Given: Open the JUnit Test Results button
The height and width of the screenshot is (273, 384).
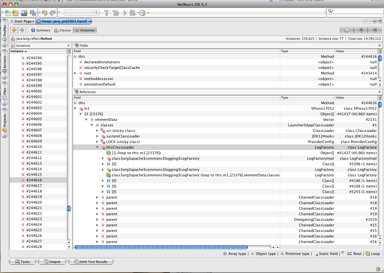Looking at the screenshot, I should tap(91, 262).
